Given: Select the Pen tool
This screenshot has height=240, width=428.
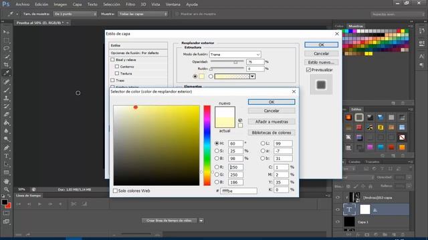Looking at the screenshot, I should pyautogui.click(x=6, y=148).
